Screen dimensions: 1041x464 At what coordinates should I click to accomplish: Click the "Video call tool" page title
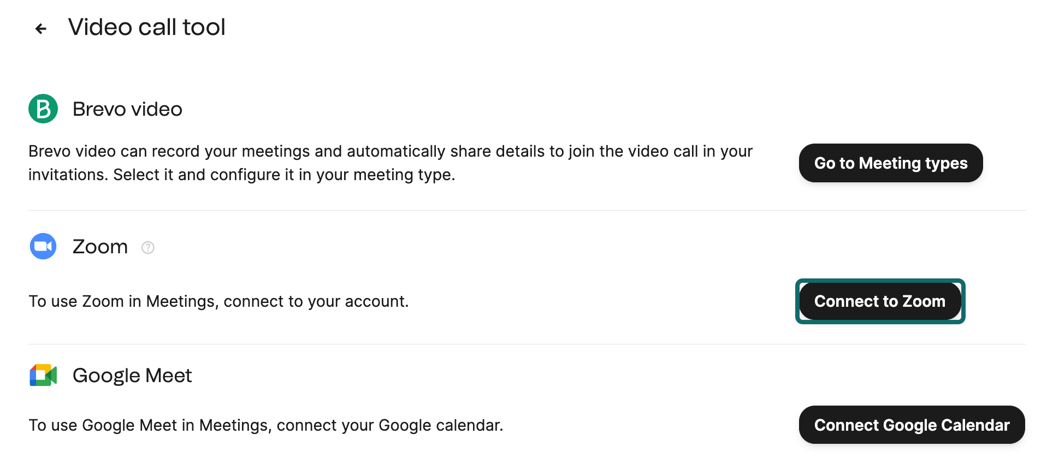pyautogui.click(x=146, y=27)
